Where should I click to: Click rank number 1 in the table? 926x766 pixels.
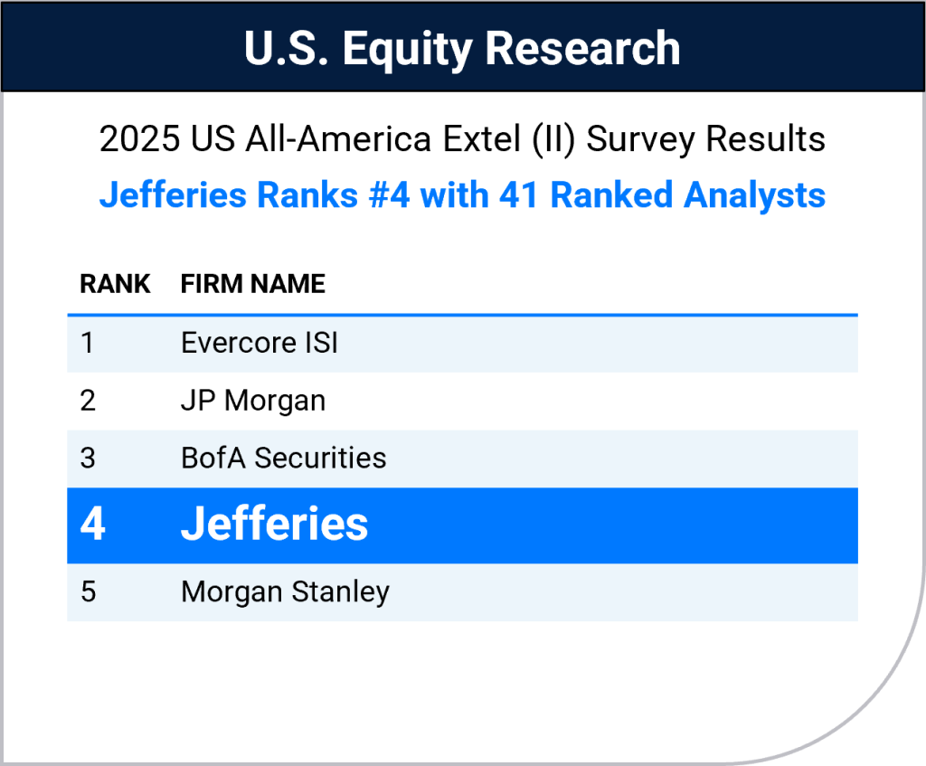coord(87,344)
